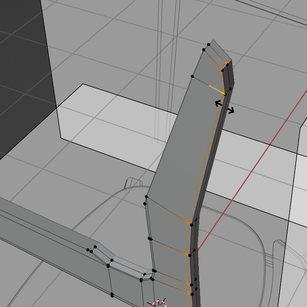Click the topmost black vertex of the upright panel

(208, 45)
